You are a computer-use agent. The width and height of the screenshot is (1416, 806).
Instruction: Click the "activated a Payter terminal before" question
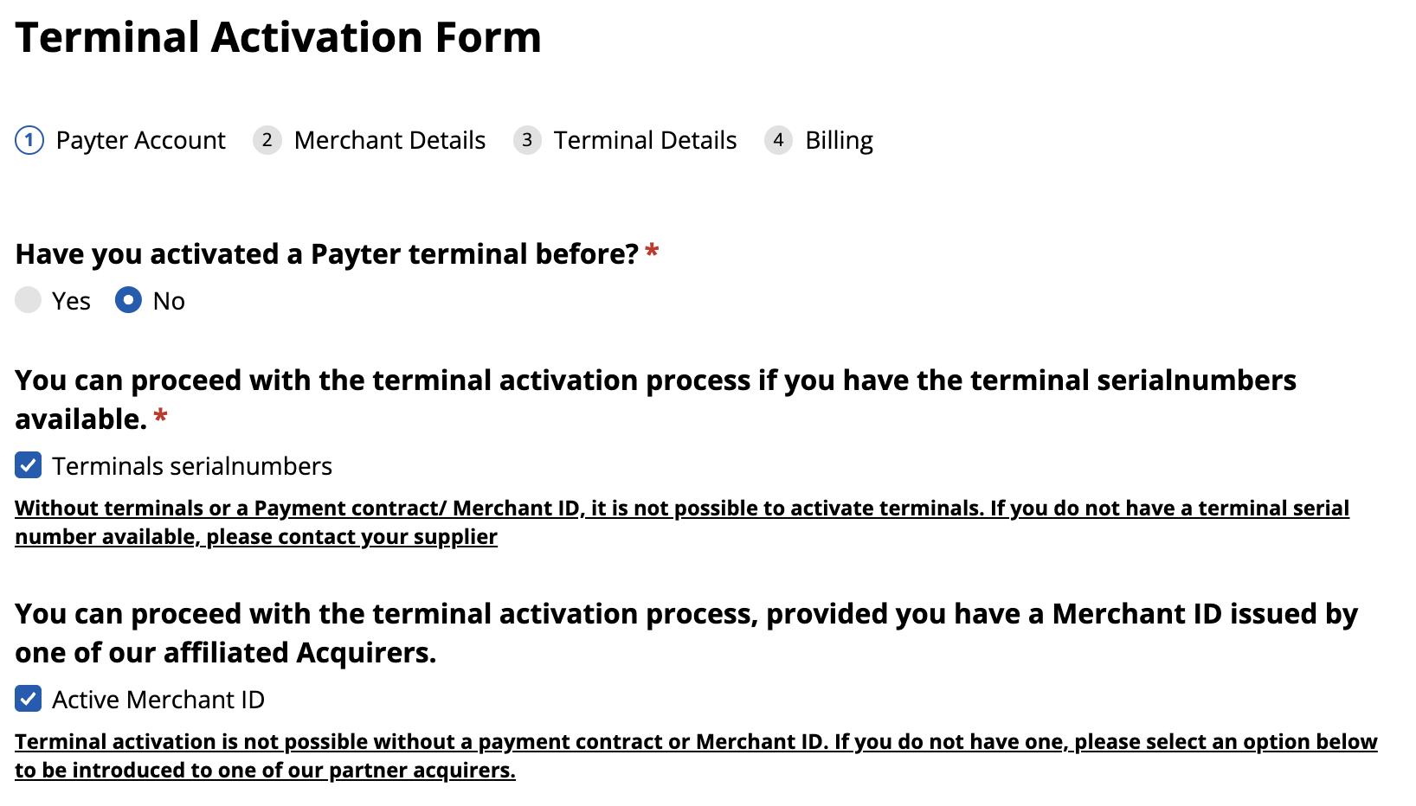click(326, 254)
